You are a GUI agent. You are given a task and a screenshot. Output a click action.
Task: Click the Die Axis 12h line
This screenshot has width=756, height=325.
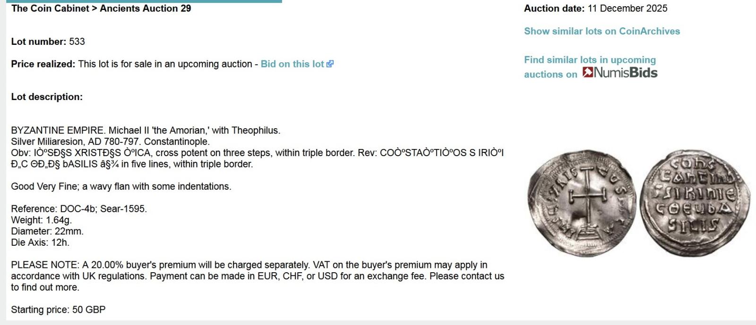[x=40, y=242]
